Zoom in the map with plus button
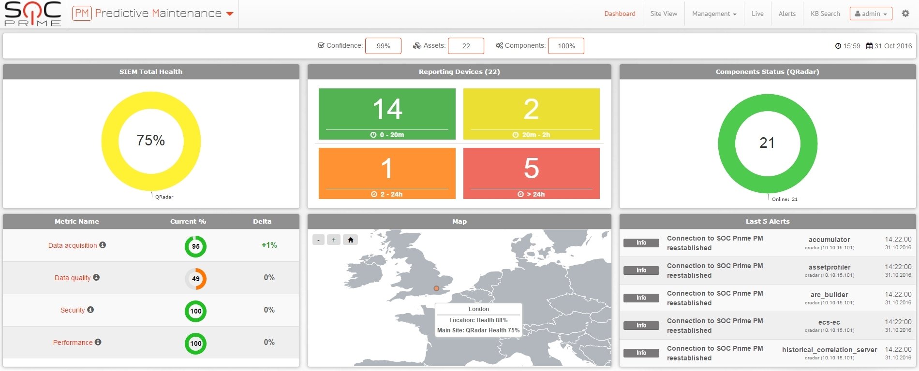 coord(334,240)
